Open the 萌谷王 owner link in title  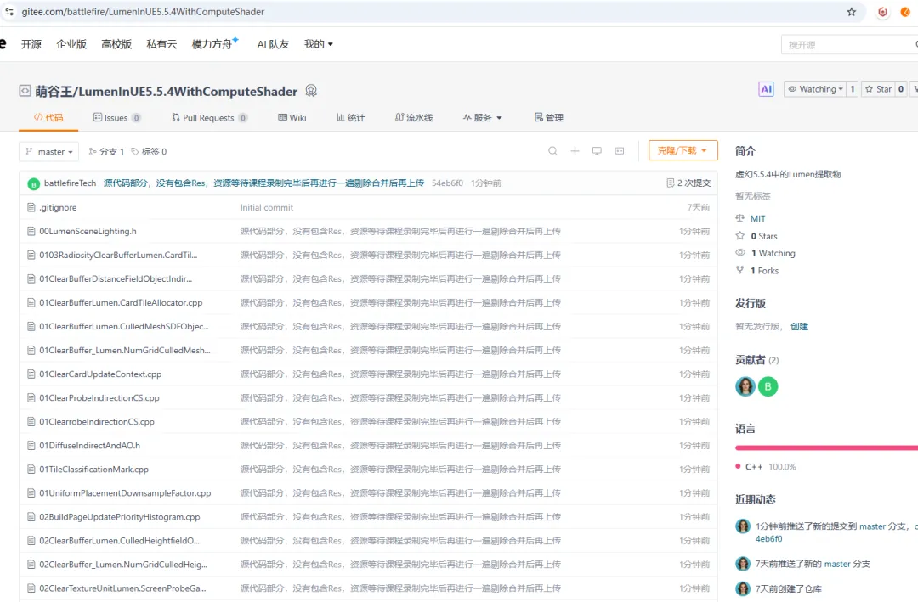click(x=54, y=91)
